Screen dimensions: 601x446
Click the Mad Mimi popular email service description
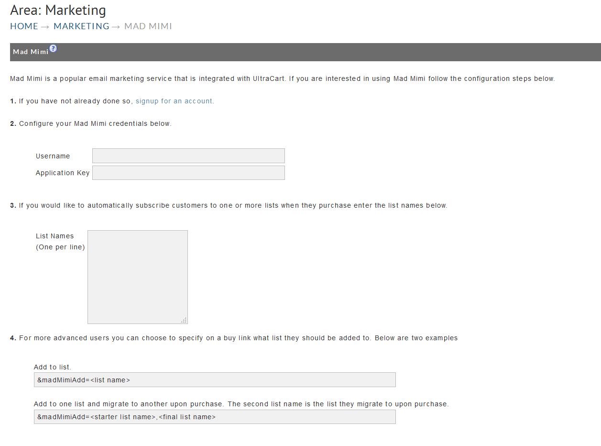[283, 78]
